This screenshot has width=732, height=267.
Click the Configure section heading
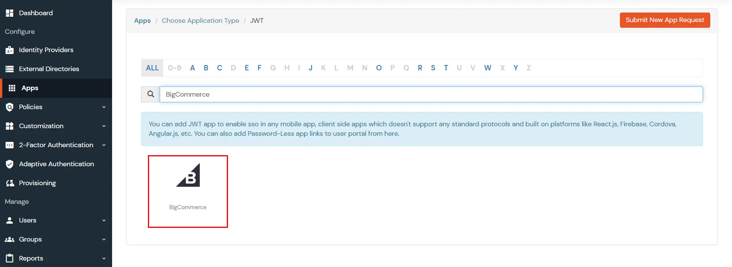20,32
